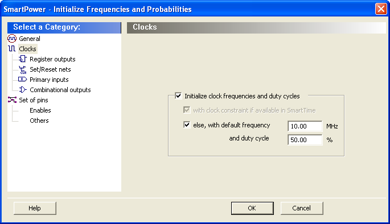The width and height of the screenshot is (390, 224).
Task: Choose the Combinational outputs tree entry
Action: (60, 90)
